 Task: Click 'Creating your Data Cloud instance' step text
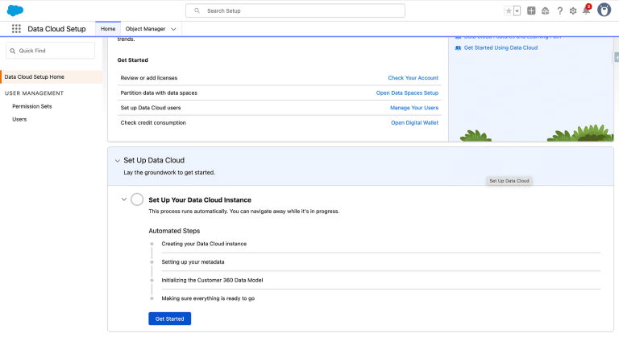[204, 244]
